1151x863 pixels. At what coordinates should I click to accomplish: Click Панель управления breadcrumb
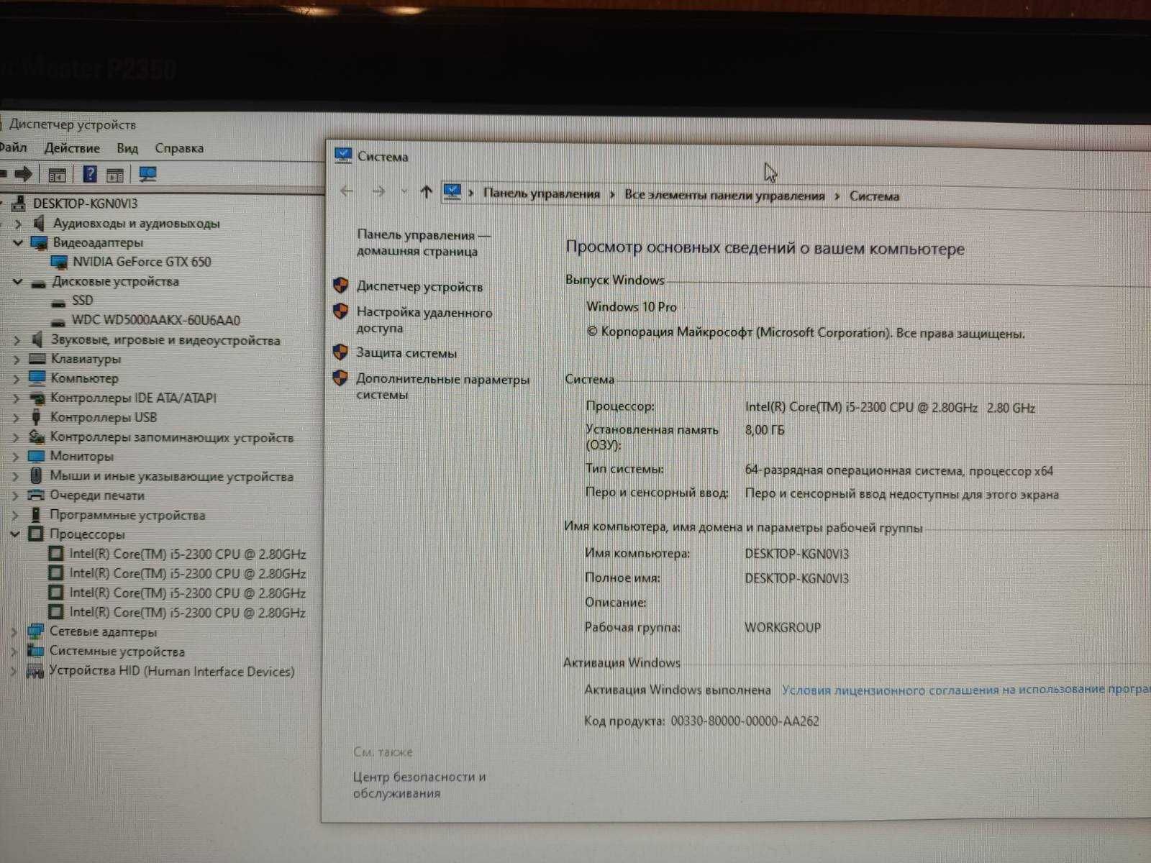541,193
